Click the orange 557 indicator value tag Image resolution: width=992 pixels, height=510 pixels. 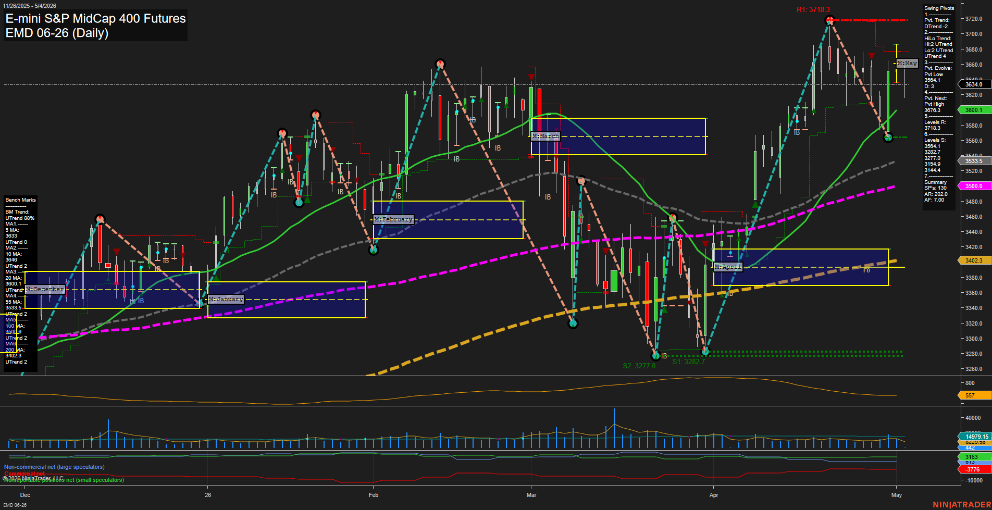point(974,395)
